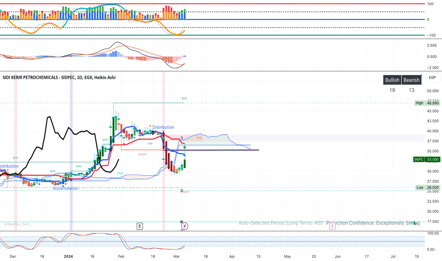Click the Auto-Selected Period 450 text
Image resolution: width=442 pixels, height=261 pixels.
coord(280,223)
